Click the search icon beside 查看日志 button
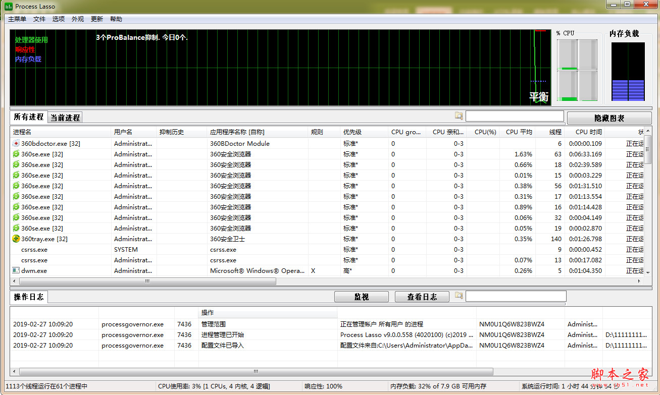The height and width of the screenshot is (395, 660). point(459,296)
